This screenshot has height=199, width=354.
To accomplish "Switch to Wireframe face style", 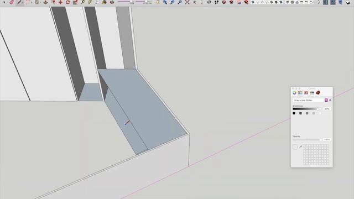I will click(262, 2).
